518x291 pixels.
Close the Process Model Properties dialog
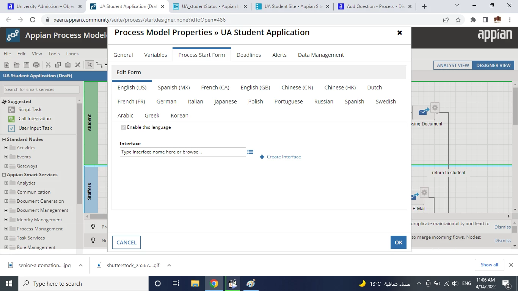tap(400, 33)
